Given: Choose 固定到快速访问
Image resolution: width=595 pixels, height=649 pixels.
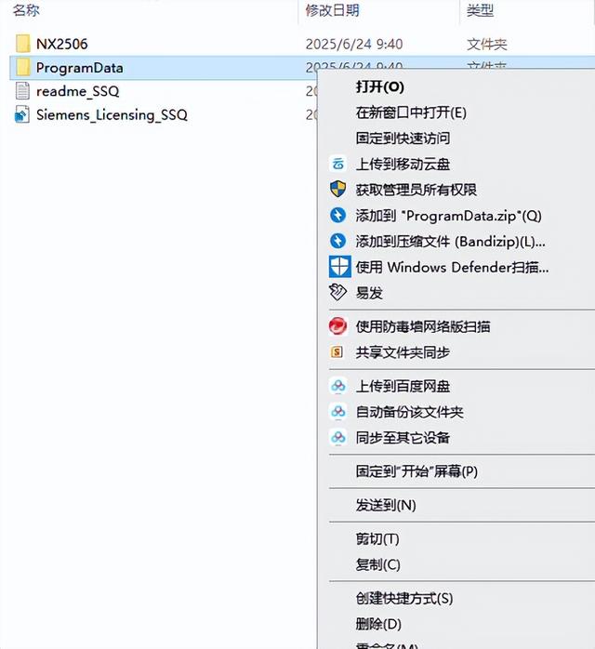Looking at the screenshot, I should coord(403,138).
